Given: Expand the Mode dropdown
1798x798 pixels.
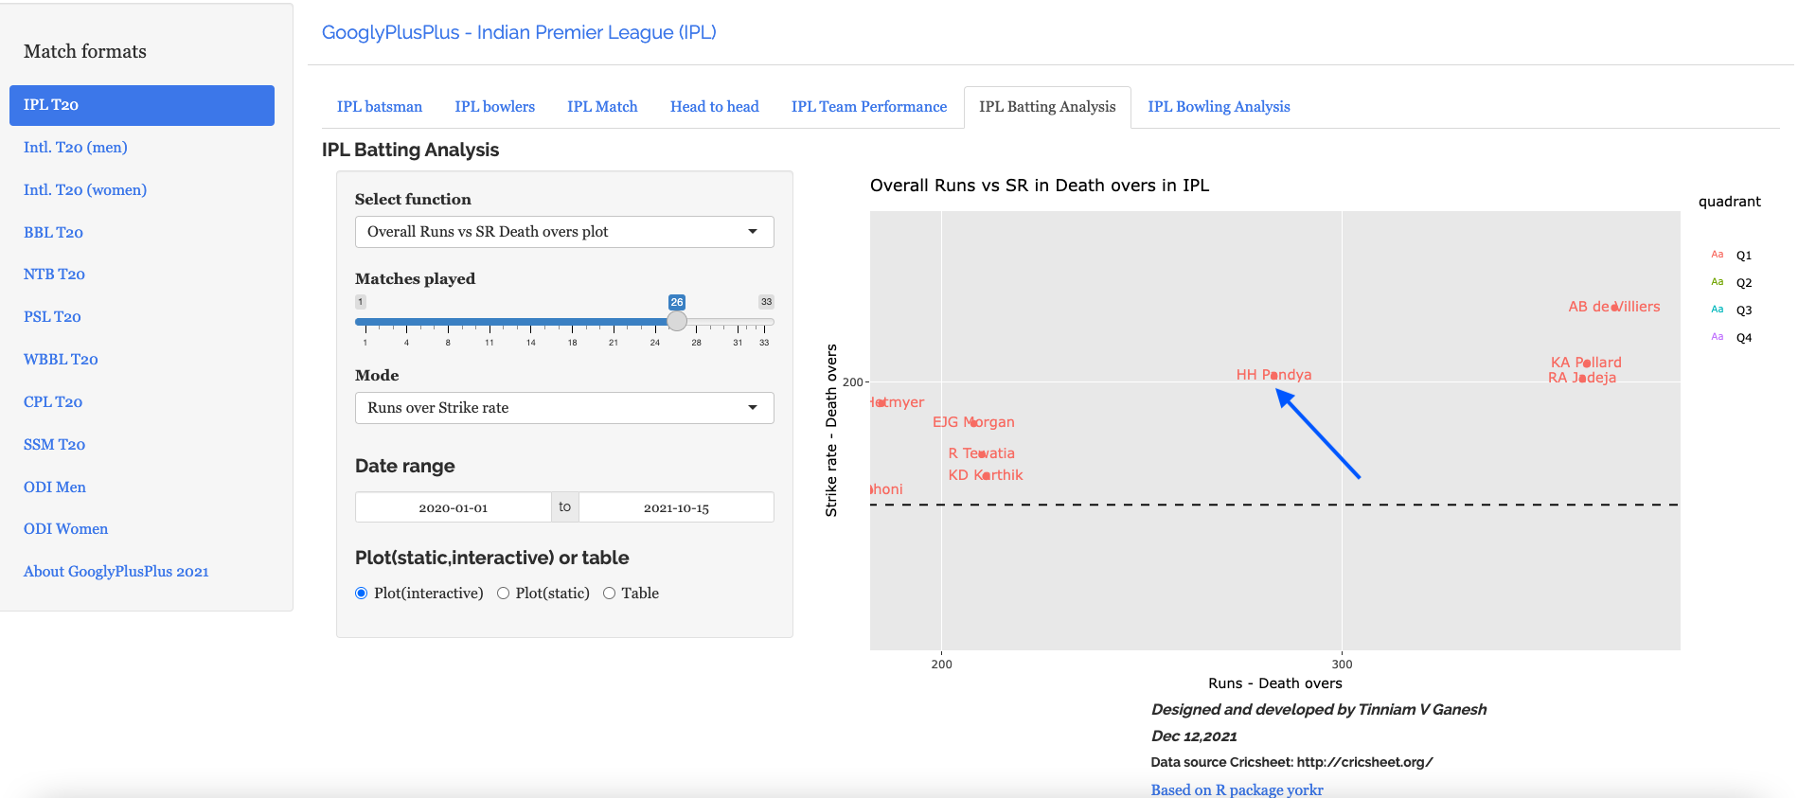Looking at the screenshot, I should click(563, 408).
